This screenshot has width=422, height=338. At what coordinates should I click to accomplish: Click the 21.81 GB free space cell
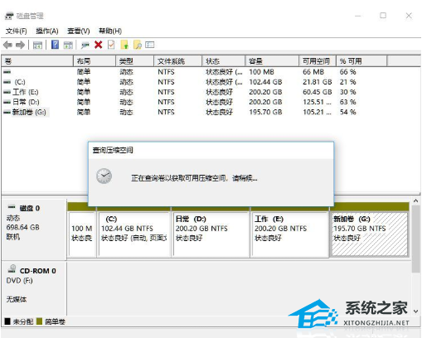[x=317, y=82]
